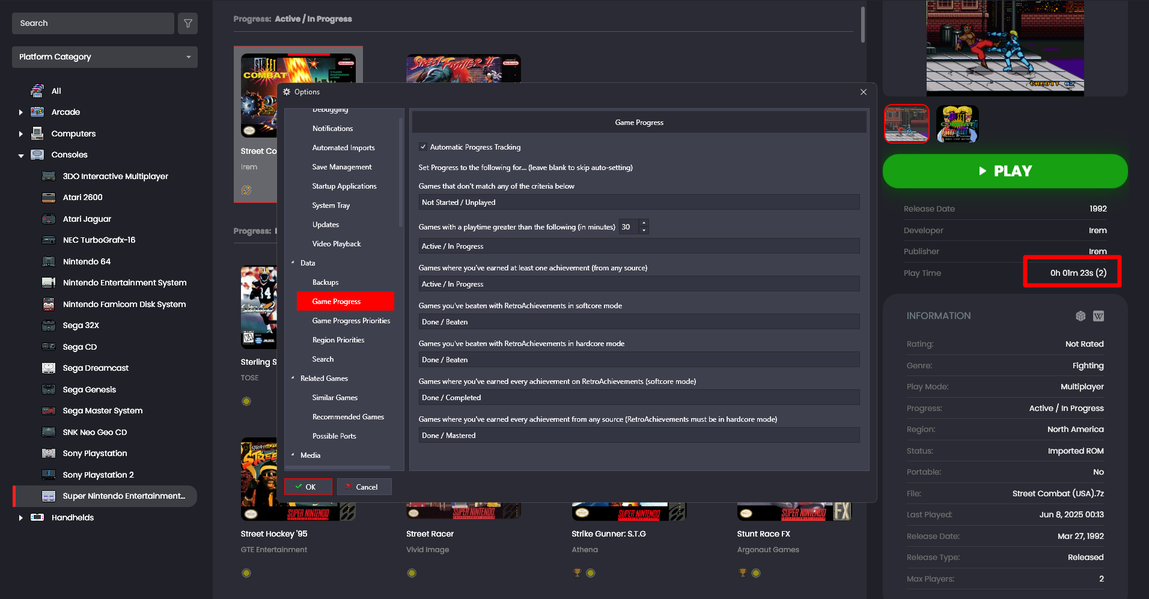Select the Street Combat box art thumbnail
The width and height of the screenshot is (1149, 599).
pyautogui.click(x=957, y=124)
